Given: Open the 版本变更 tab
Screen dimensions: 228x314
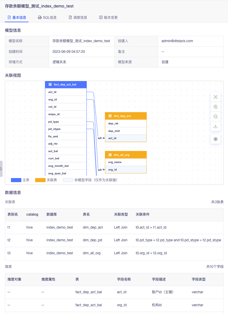Looking at the screenshot, I should [x=108, y=17].
